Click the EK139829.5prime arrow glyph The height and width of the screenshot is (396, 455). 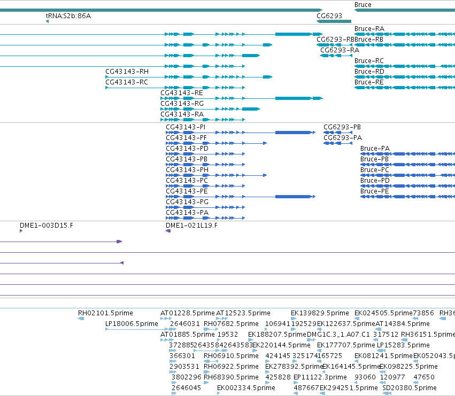[x=294, y=319]
